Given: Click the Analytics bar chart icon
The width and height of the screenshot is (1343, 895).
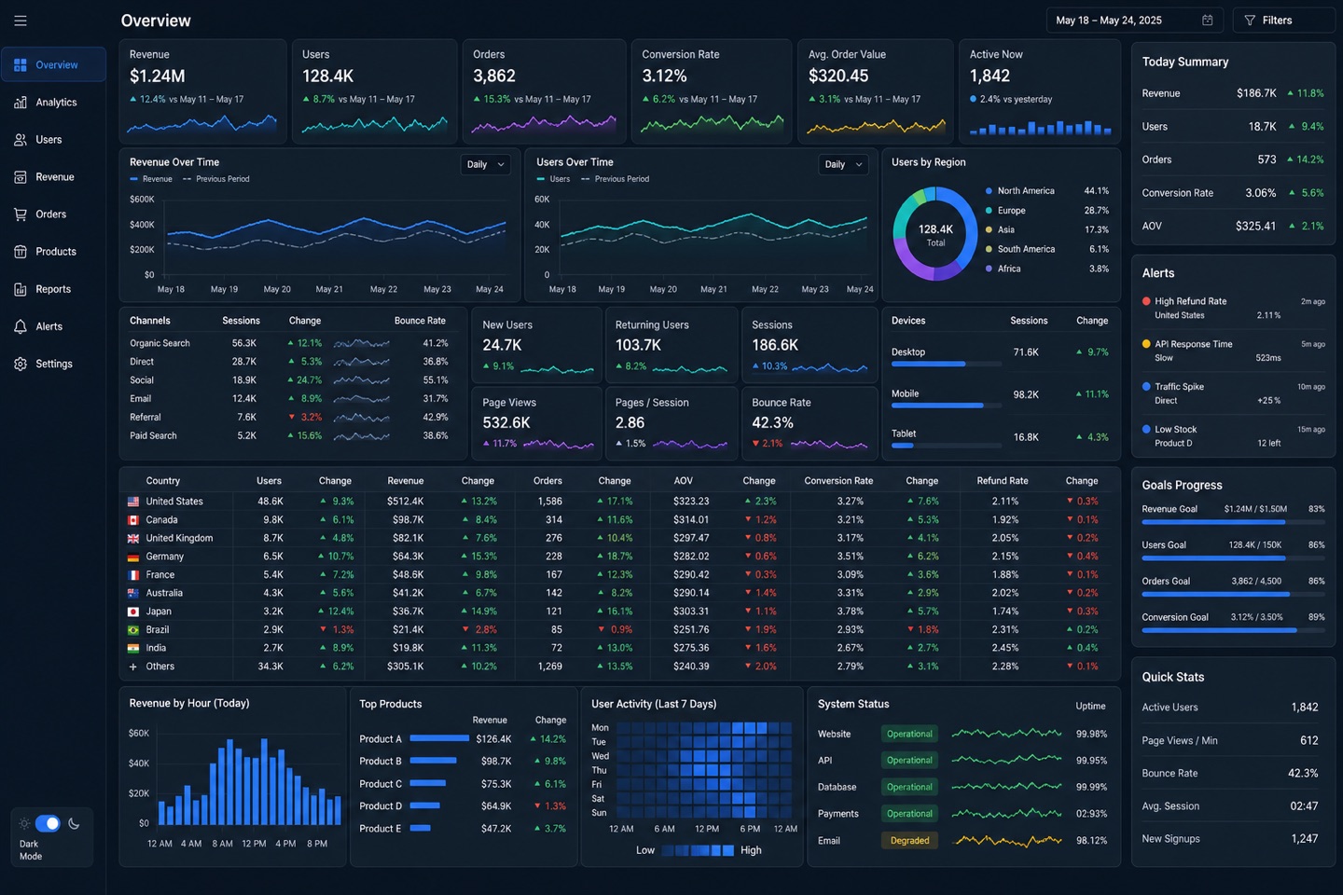Looking at the screenshot, I should (21, 103).
